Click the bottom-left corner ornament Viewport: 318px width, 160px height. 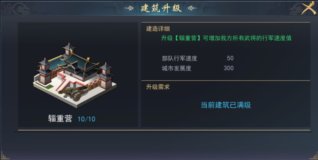[5, 155]
